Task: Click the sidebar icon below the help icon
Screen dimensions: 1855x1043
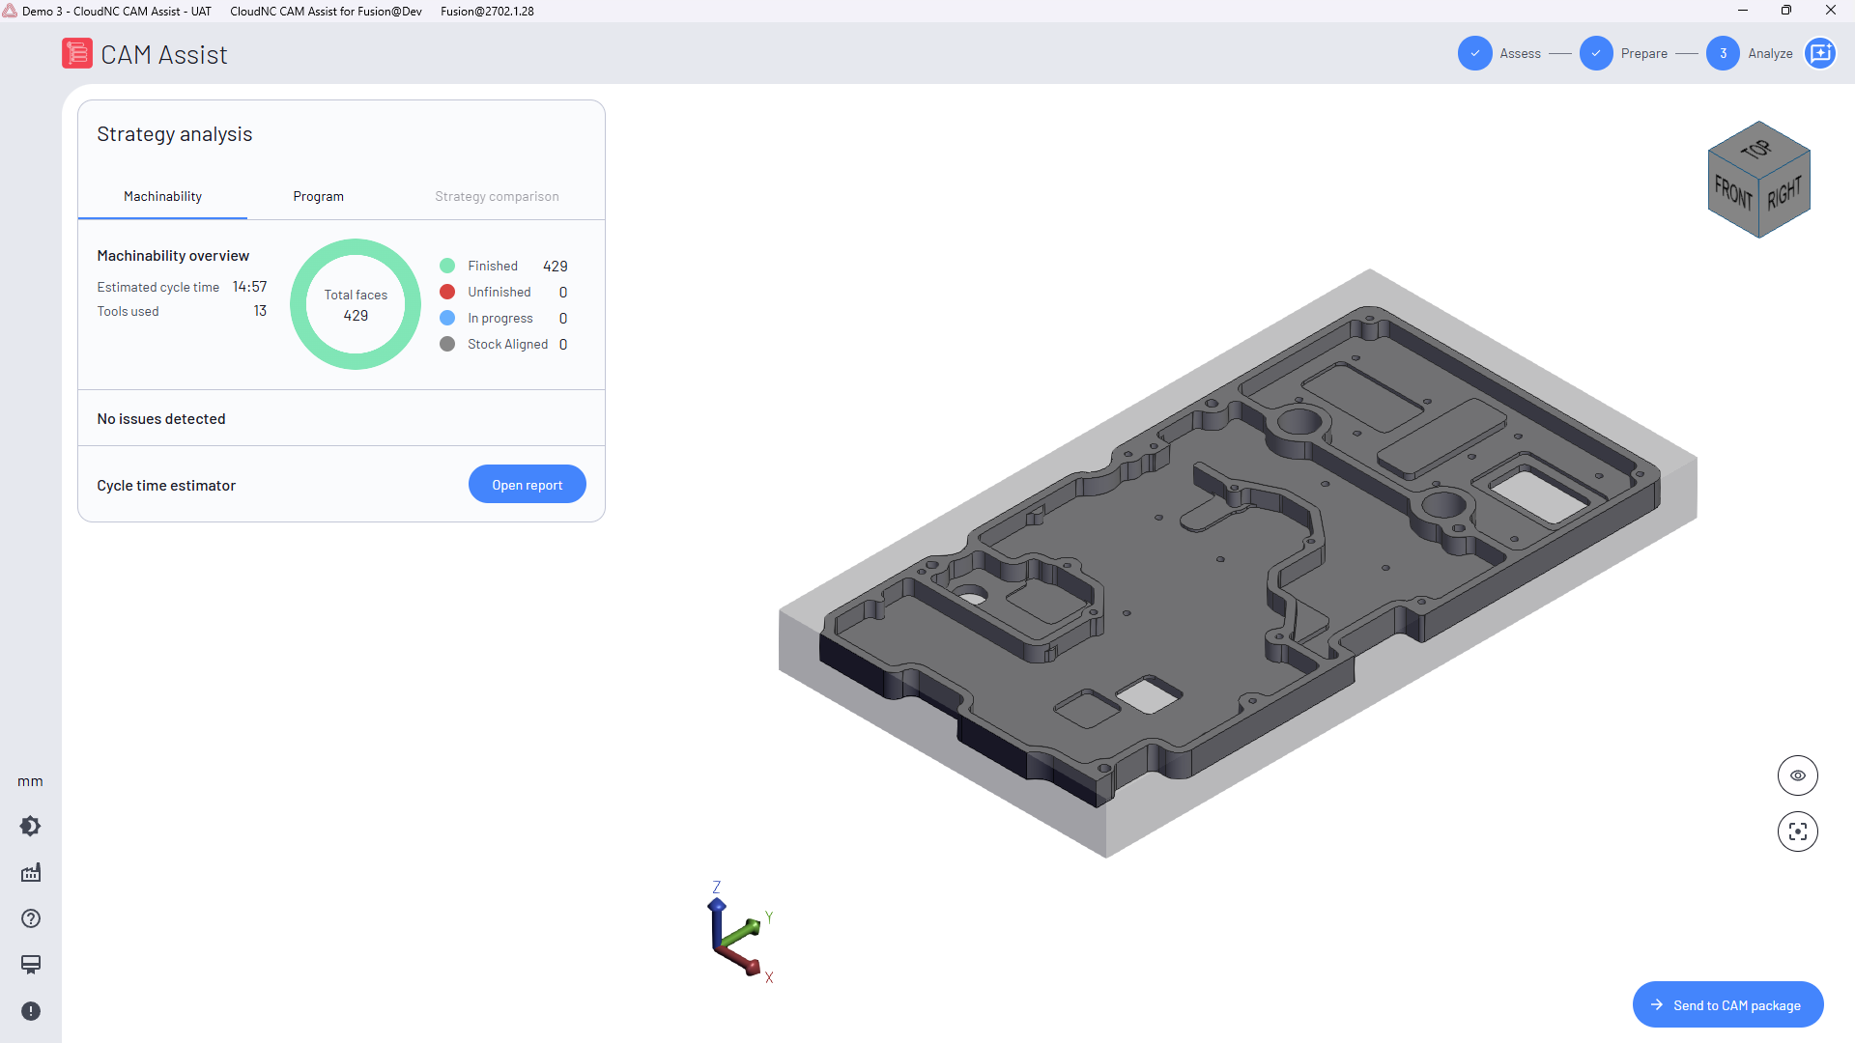Action: (31, 965)
